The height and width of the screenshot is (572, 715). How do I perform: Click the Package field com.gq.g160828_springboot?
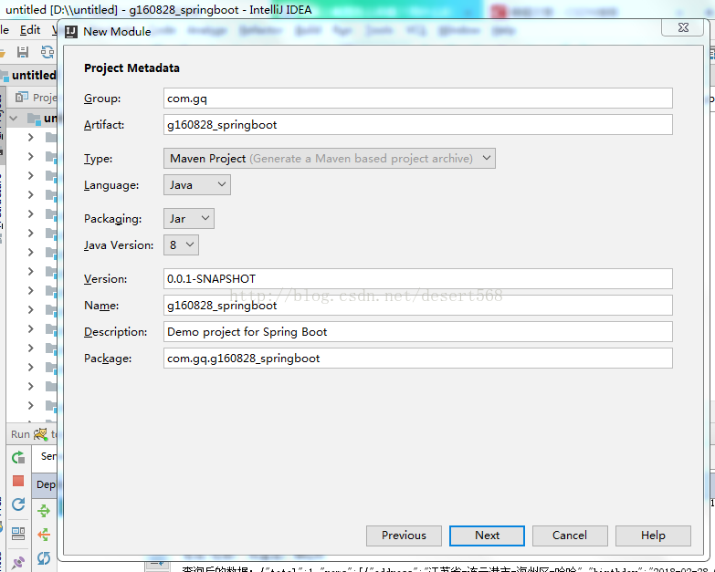pos(417,359)
